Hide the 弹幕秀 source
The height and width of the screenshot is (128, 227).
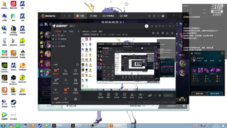[x=53, y=46]
